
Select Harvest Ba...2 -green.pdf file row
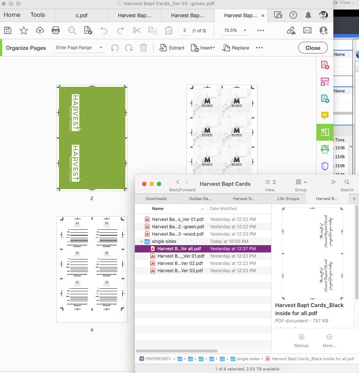point(203,227)
